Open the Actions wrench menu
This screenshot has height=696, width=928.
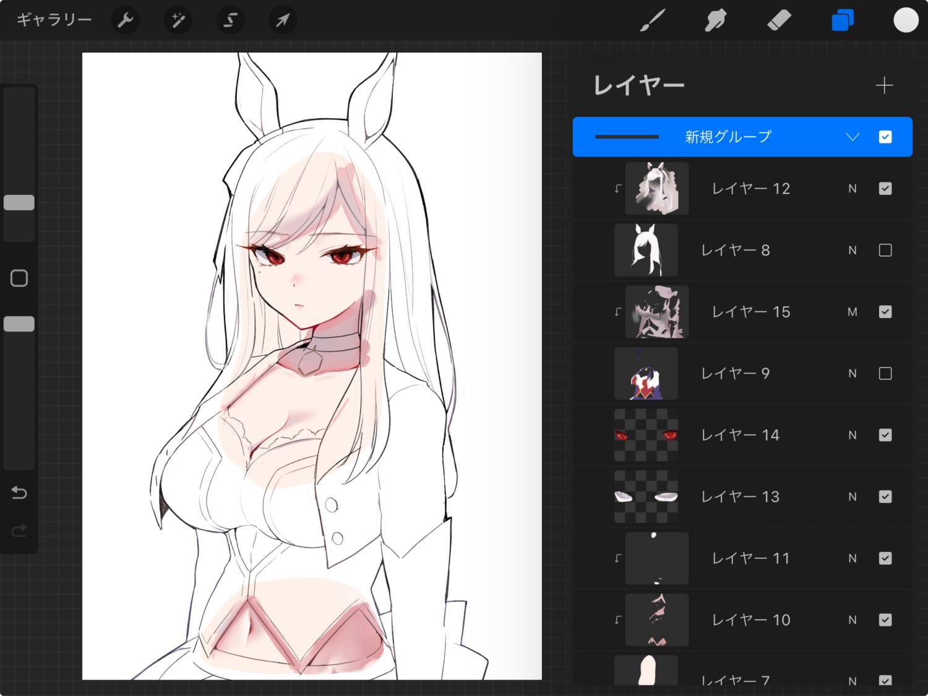coord(126,20)
